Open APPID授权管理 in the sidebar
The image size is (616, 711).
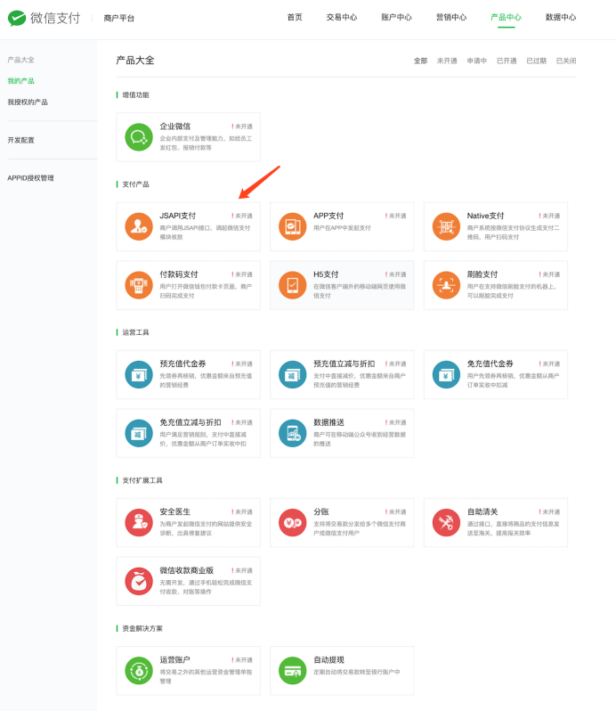(30, 178)
